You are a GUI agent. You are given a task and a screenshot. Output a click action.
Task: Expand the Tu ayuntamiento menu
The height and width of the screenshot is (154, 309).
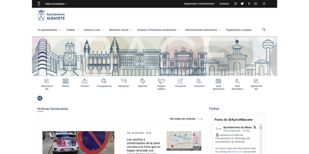coord(49,30)
